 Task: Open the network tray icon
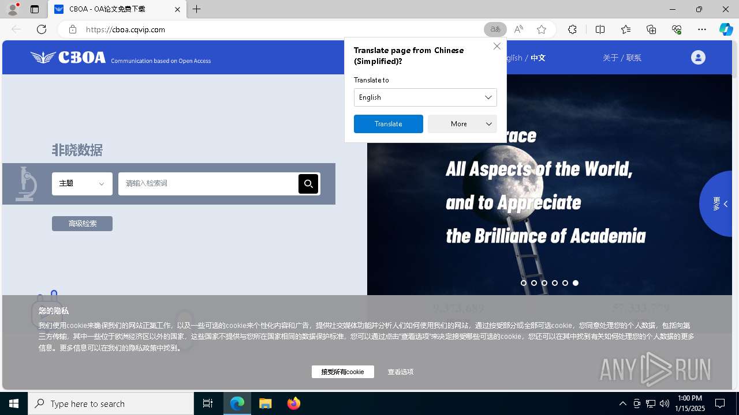pyautogui.click(x=651, y=403)
